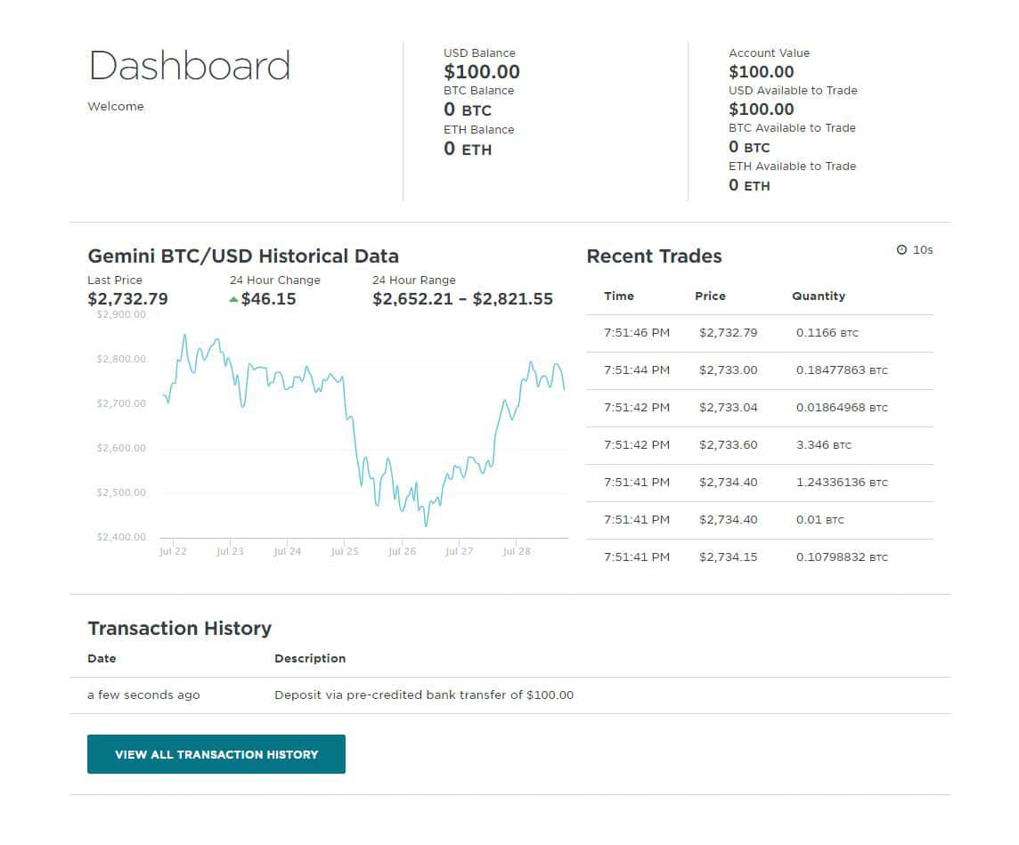
Task: Click the Quantity column header in Recent Trades
Action: coord(819,296)
